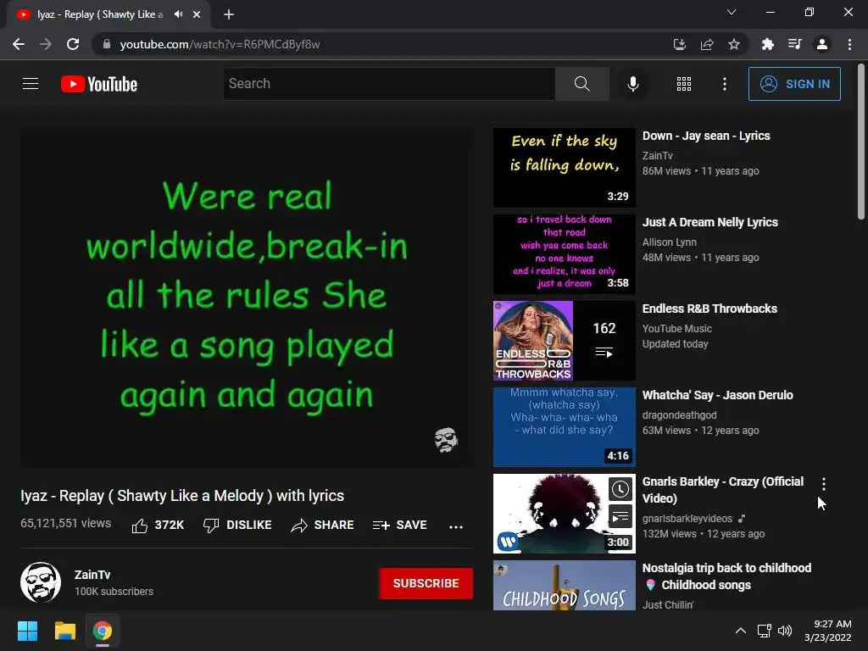Subscribe to the ZainTv channel
This screenshot has height=651, width=868.
(x=426, y=583)
